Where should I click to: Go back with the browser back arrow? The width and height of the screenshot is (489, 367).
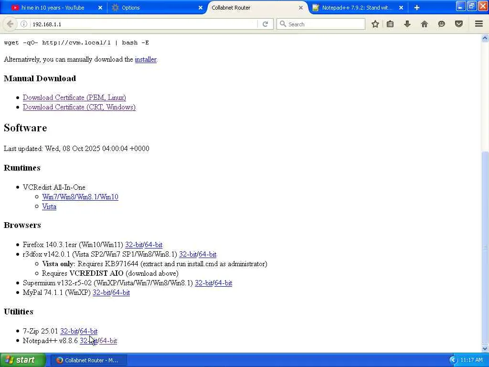[10, 24]
